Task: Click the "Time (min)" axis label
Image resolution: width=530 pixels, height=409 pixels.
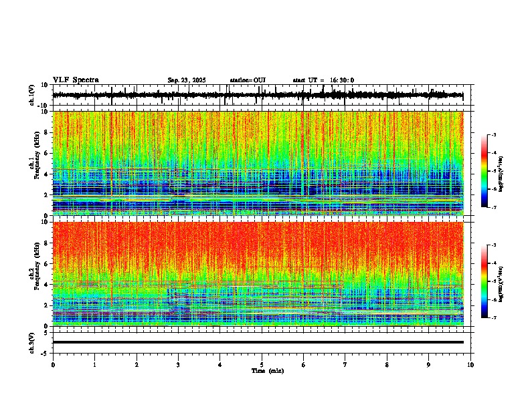Action: tap(268, 371)
